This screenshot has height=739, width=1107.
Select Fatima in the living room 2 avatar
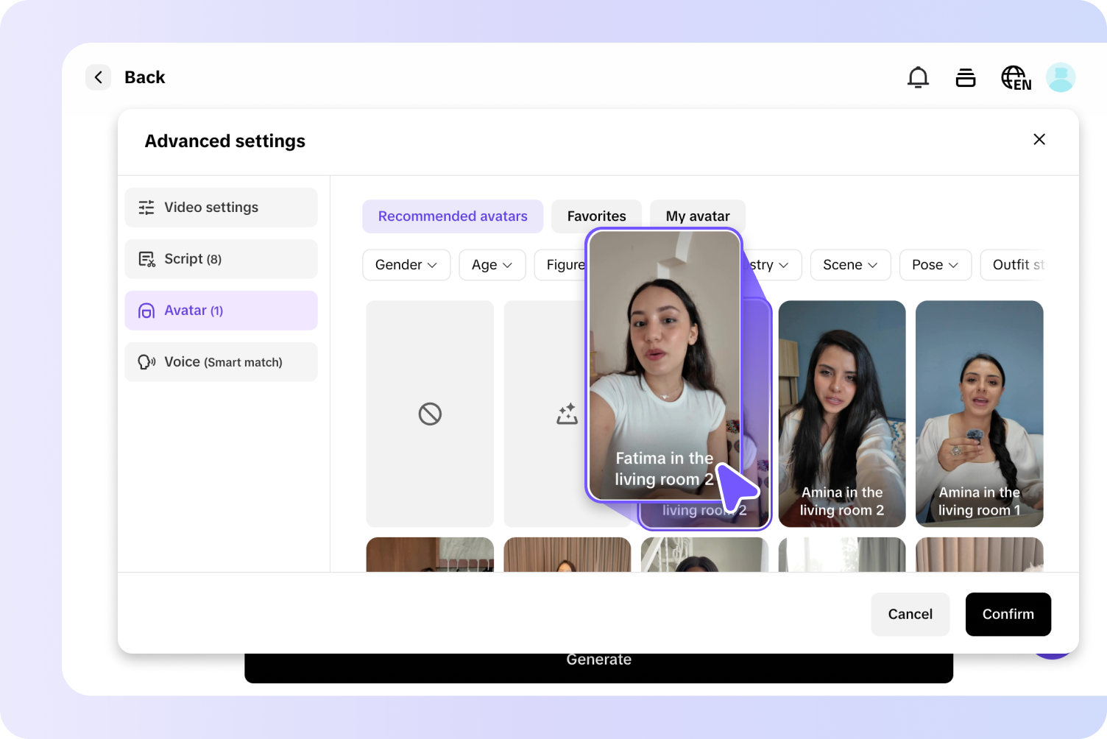(x=664, y=366)
